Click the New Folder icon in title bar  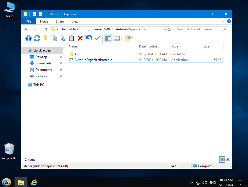click(x=40, y=14)
